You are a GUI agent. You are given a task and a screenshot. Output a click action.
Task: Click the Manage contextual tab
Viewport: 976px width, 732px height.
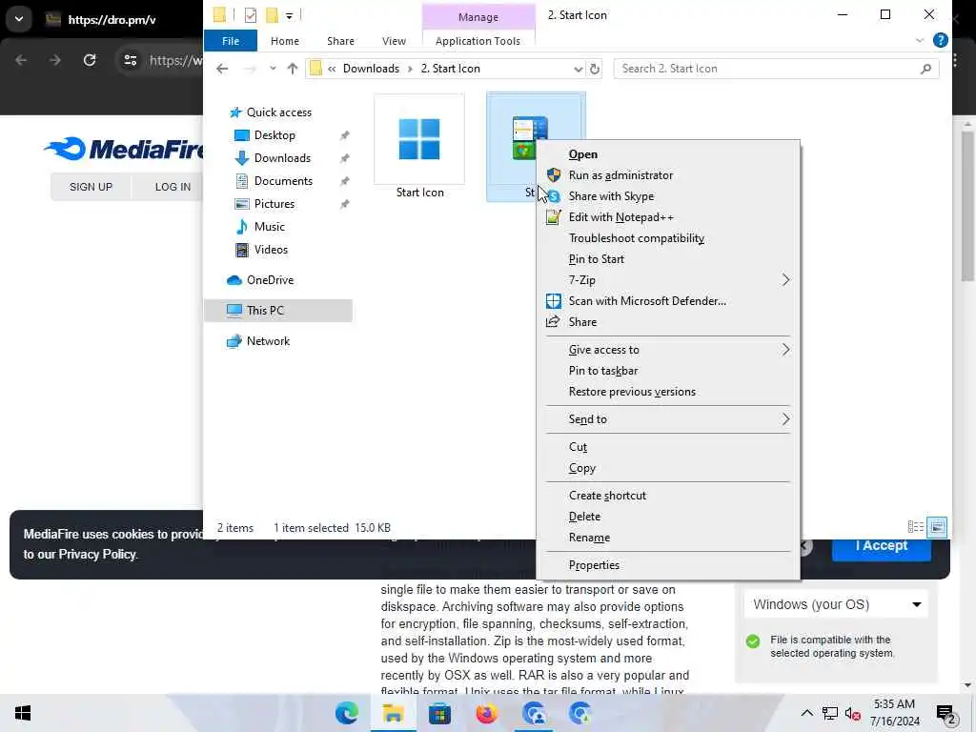coord(478,17)
